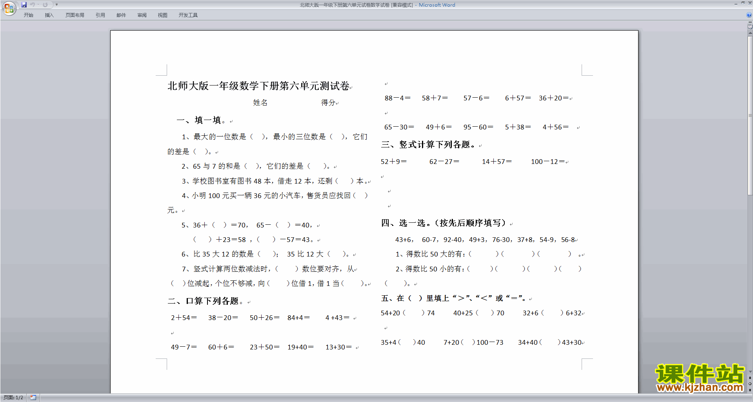Open the 开始 ribbon tab
This screenshot has width=753, height=402.
(29, 15)
